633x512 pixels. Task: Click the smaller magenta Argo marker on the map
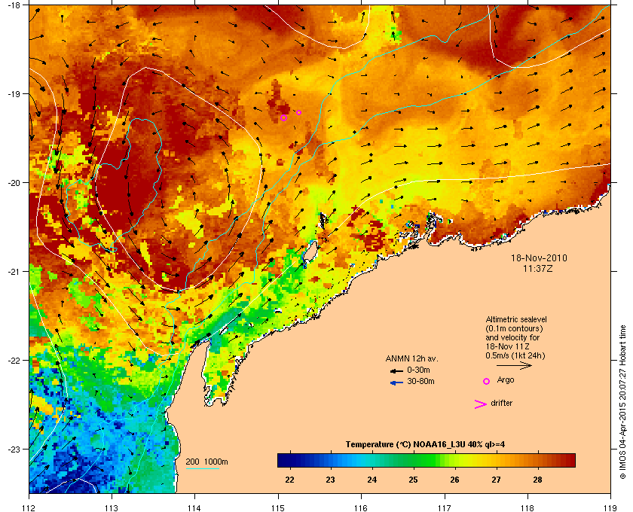(298, 113)
